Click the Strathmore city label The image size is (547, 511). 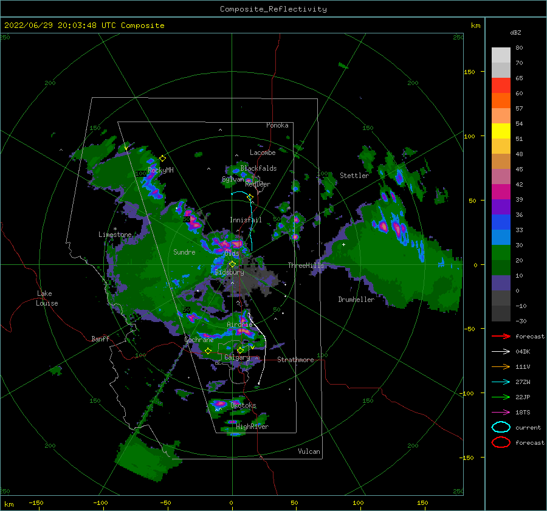[295, 360]
